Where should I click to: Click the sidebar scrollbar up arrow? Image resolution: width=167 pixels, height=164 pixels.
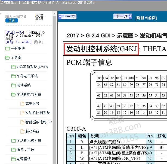(54, 14)
